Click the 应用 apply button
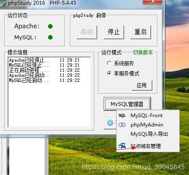This screenshot has width=189, height=175. [142, 86]
